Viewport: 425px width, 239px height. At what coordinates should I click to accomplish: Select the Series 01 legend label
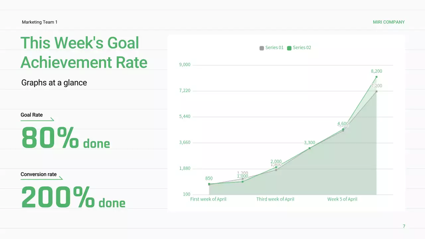pos(274,48)
